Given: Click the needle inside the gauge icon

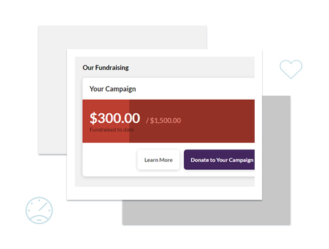Looking at the screenshot, I should tap(43, 207).
